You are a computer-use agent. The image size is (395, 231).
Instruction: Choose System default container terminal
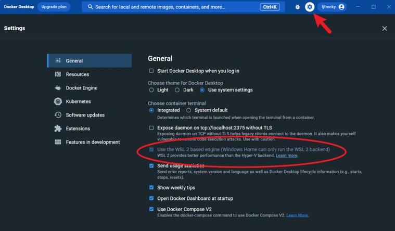188,110
